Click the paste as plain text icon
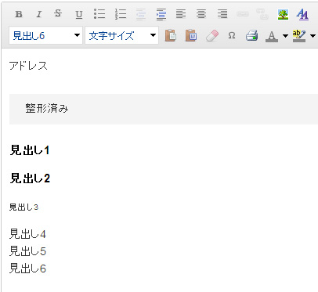318x292 pixels. pos(170,35)
